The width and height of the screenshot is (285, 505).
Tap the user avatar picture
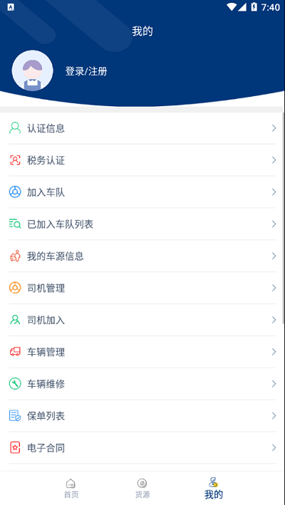[32, 71]
